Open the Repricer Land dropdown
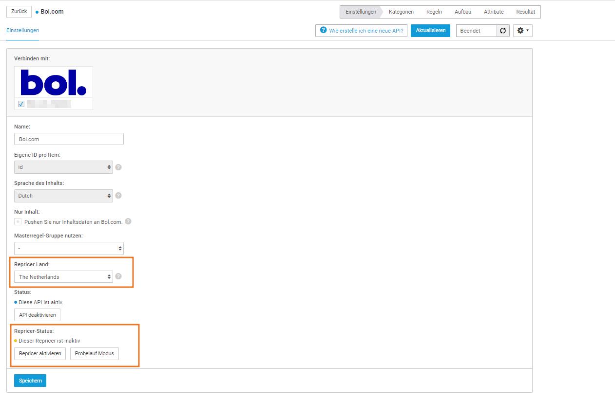615x401 pixels. (x=63, y=277)
